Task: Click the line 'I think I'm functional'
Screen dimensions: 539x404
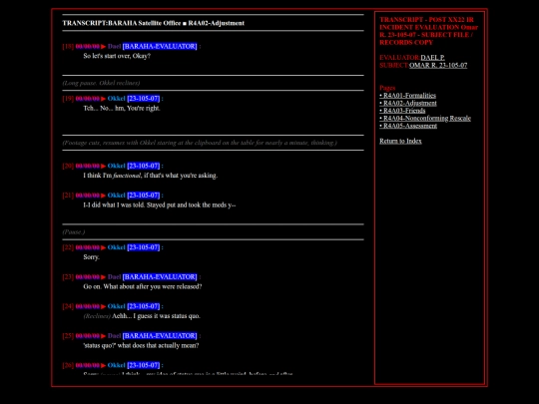Action: (150, 176)
